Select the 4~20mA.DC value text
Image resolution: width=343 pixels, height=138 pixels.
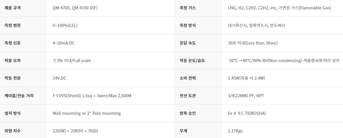[x=64, y=43]
